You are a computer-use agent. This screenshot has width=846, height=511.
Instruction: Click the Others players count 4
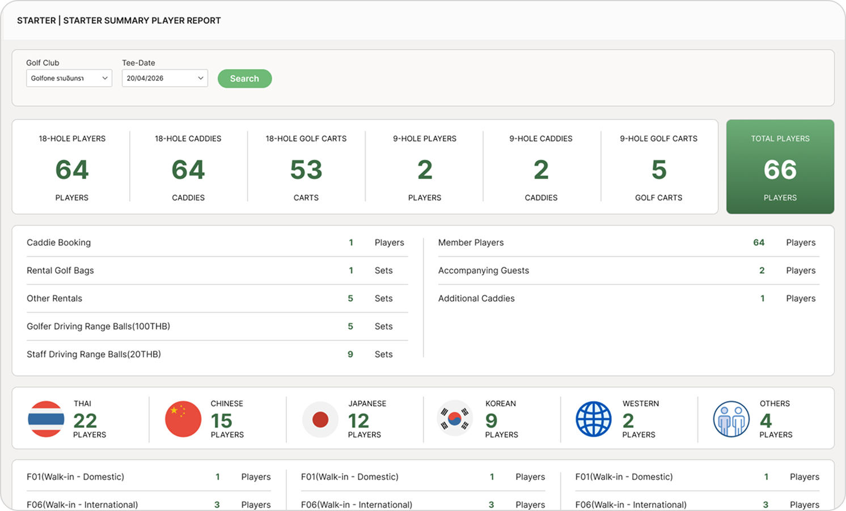click(x=766, y=421)
